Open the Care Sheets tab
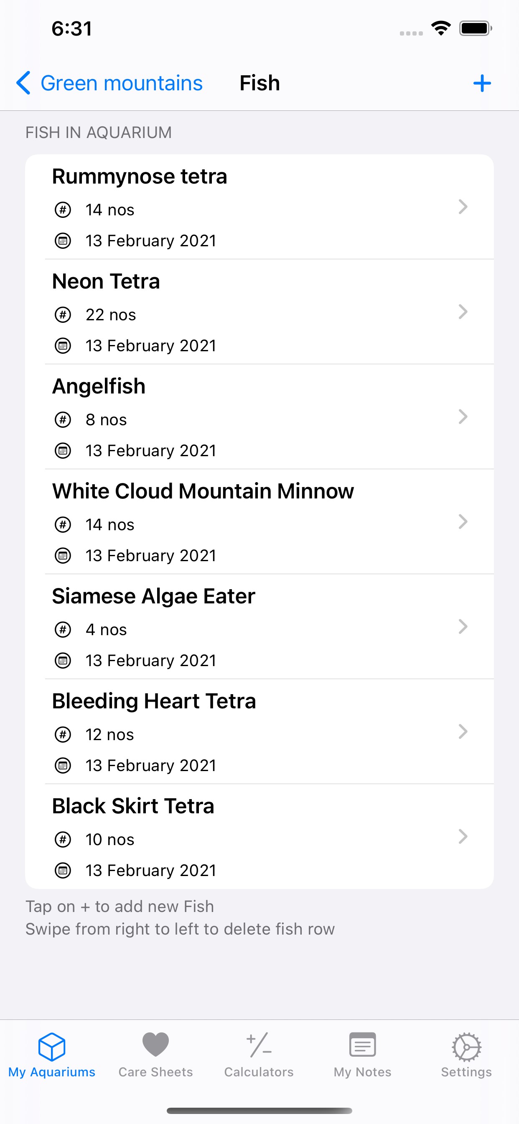 tap(156, 1054)
